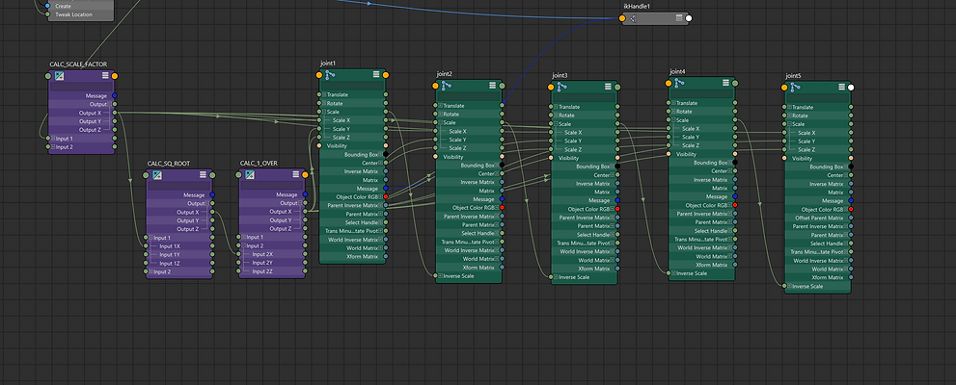Click the white output port on ikHandle1
Image resolution: width=956 pixels, height=385 pixels.
tap(689, 19)
